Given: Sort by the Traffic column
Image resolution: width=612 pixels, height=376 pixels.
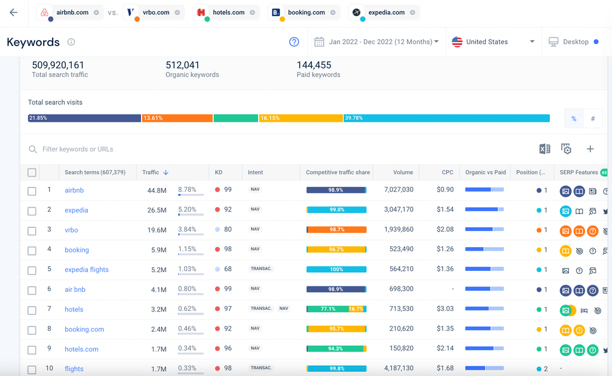Looking at the screenshot, I should tap(155, 172).
